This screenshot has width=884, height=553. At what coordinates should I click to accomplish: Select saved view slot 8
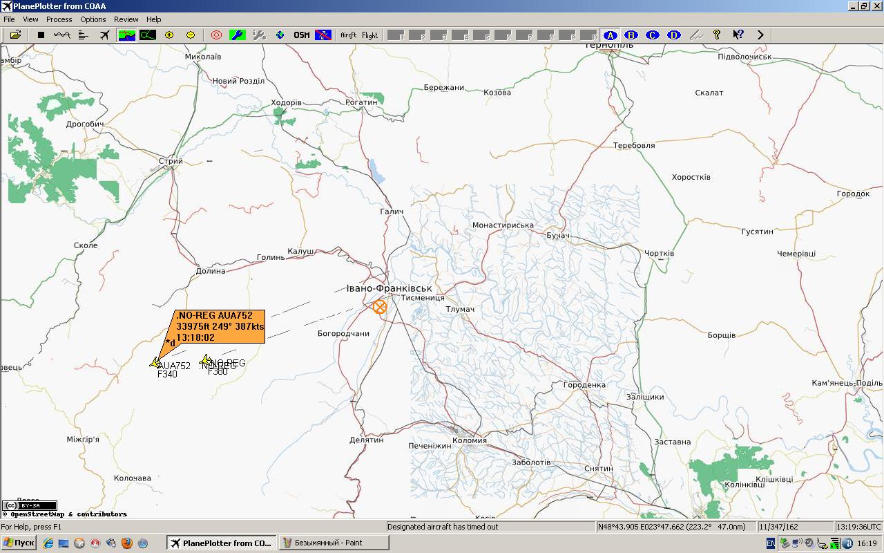(546, 35)
